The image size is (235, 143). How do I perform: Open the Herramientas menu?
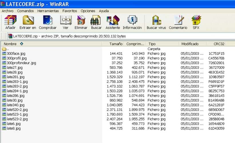(x=48, y=11)
